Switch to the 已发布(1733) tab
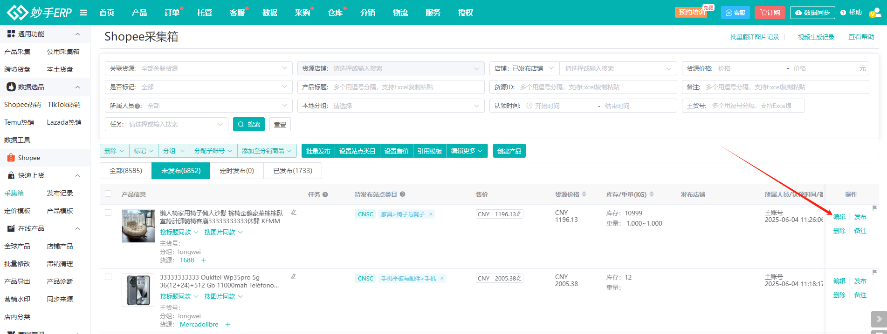Screen dimensions: 887x334 tap(293, 171)
